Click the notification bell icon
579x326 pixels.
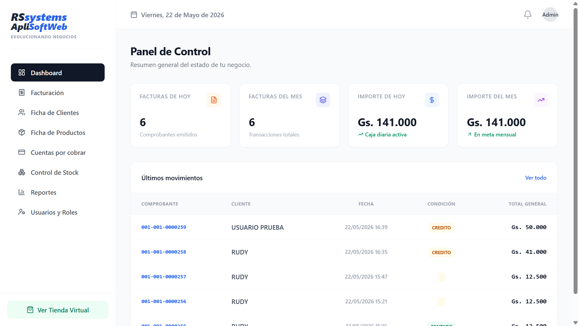coord(528,14)
